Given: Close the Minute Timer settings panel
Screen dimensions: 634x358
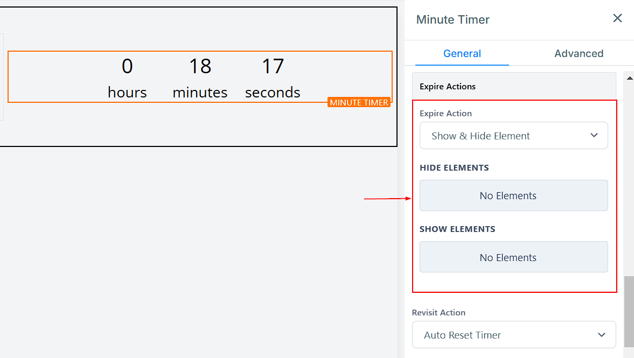Looking at the screenshot, I should point(617,18).
